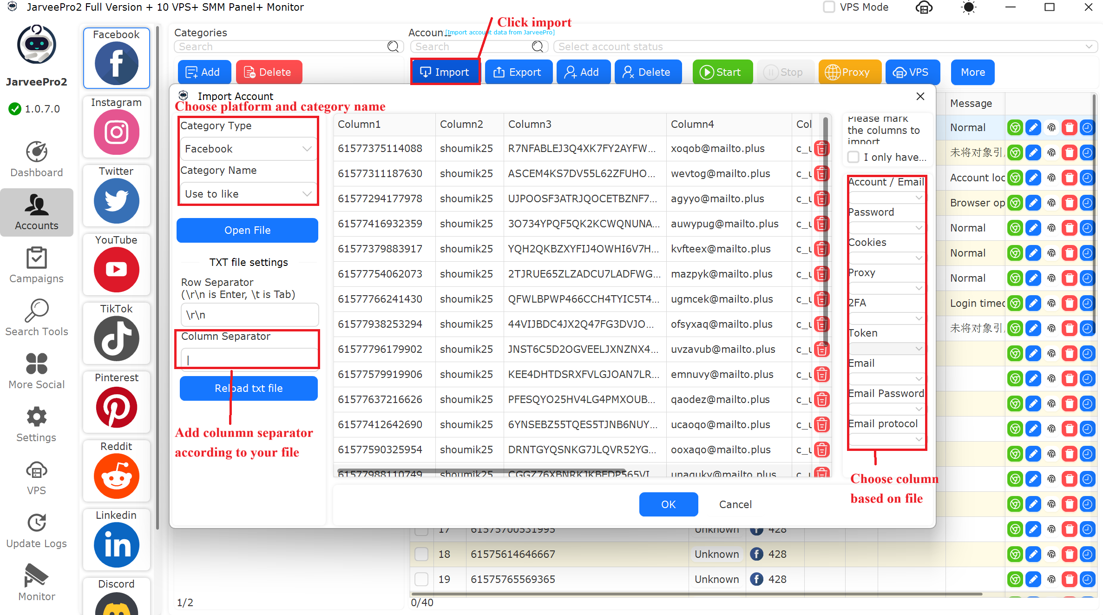Select the Twitter platform tile

(x=116, y=196)
